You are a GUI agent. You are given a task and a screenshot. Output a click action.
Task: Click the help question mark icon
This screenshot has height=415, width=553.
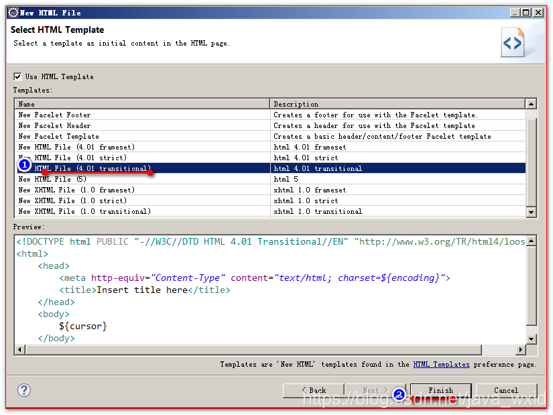coord(24,390)
